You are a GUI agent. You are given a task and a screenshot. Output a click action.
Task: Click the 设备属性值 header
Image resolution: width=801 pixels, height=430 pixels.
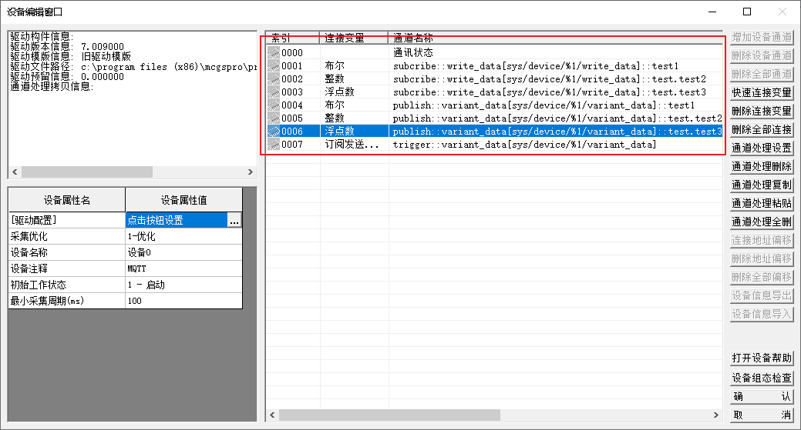coord(184,200)
